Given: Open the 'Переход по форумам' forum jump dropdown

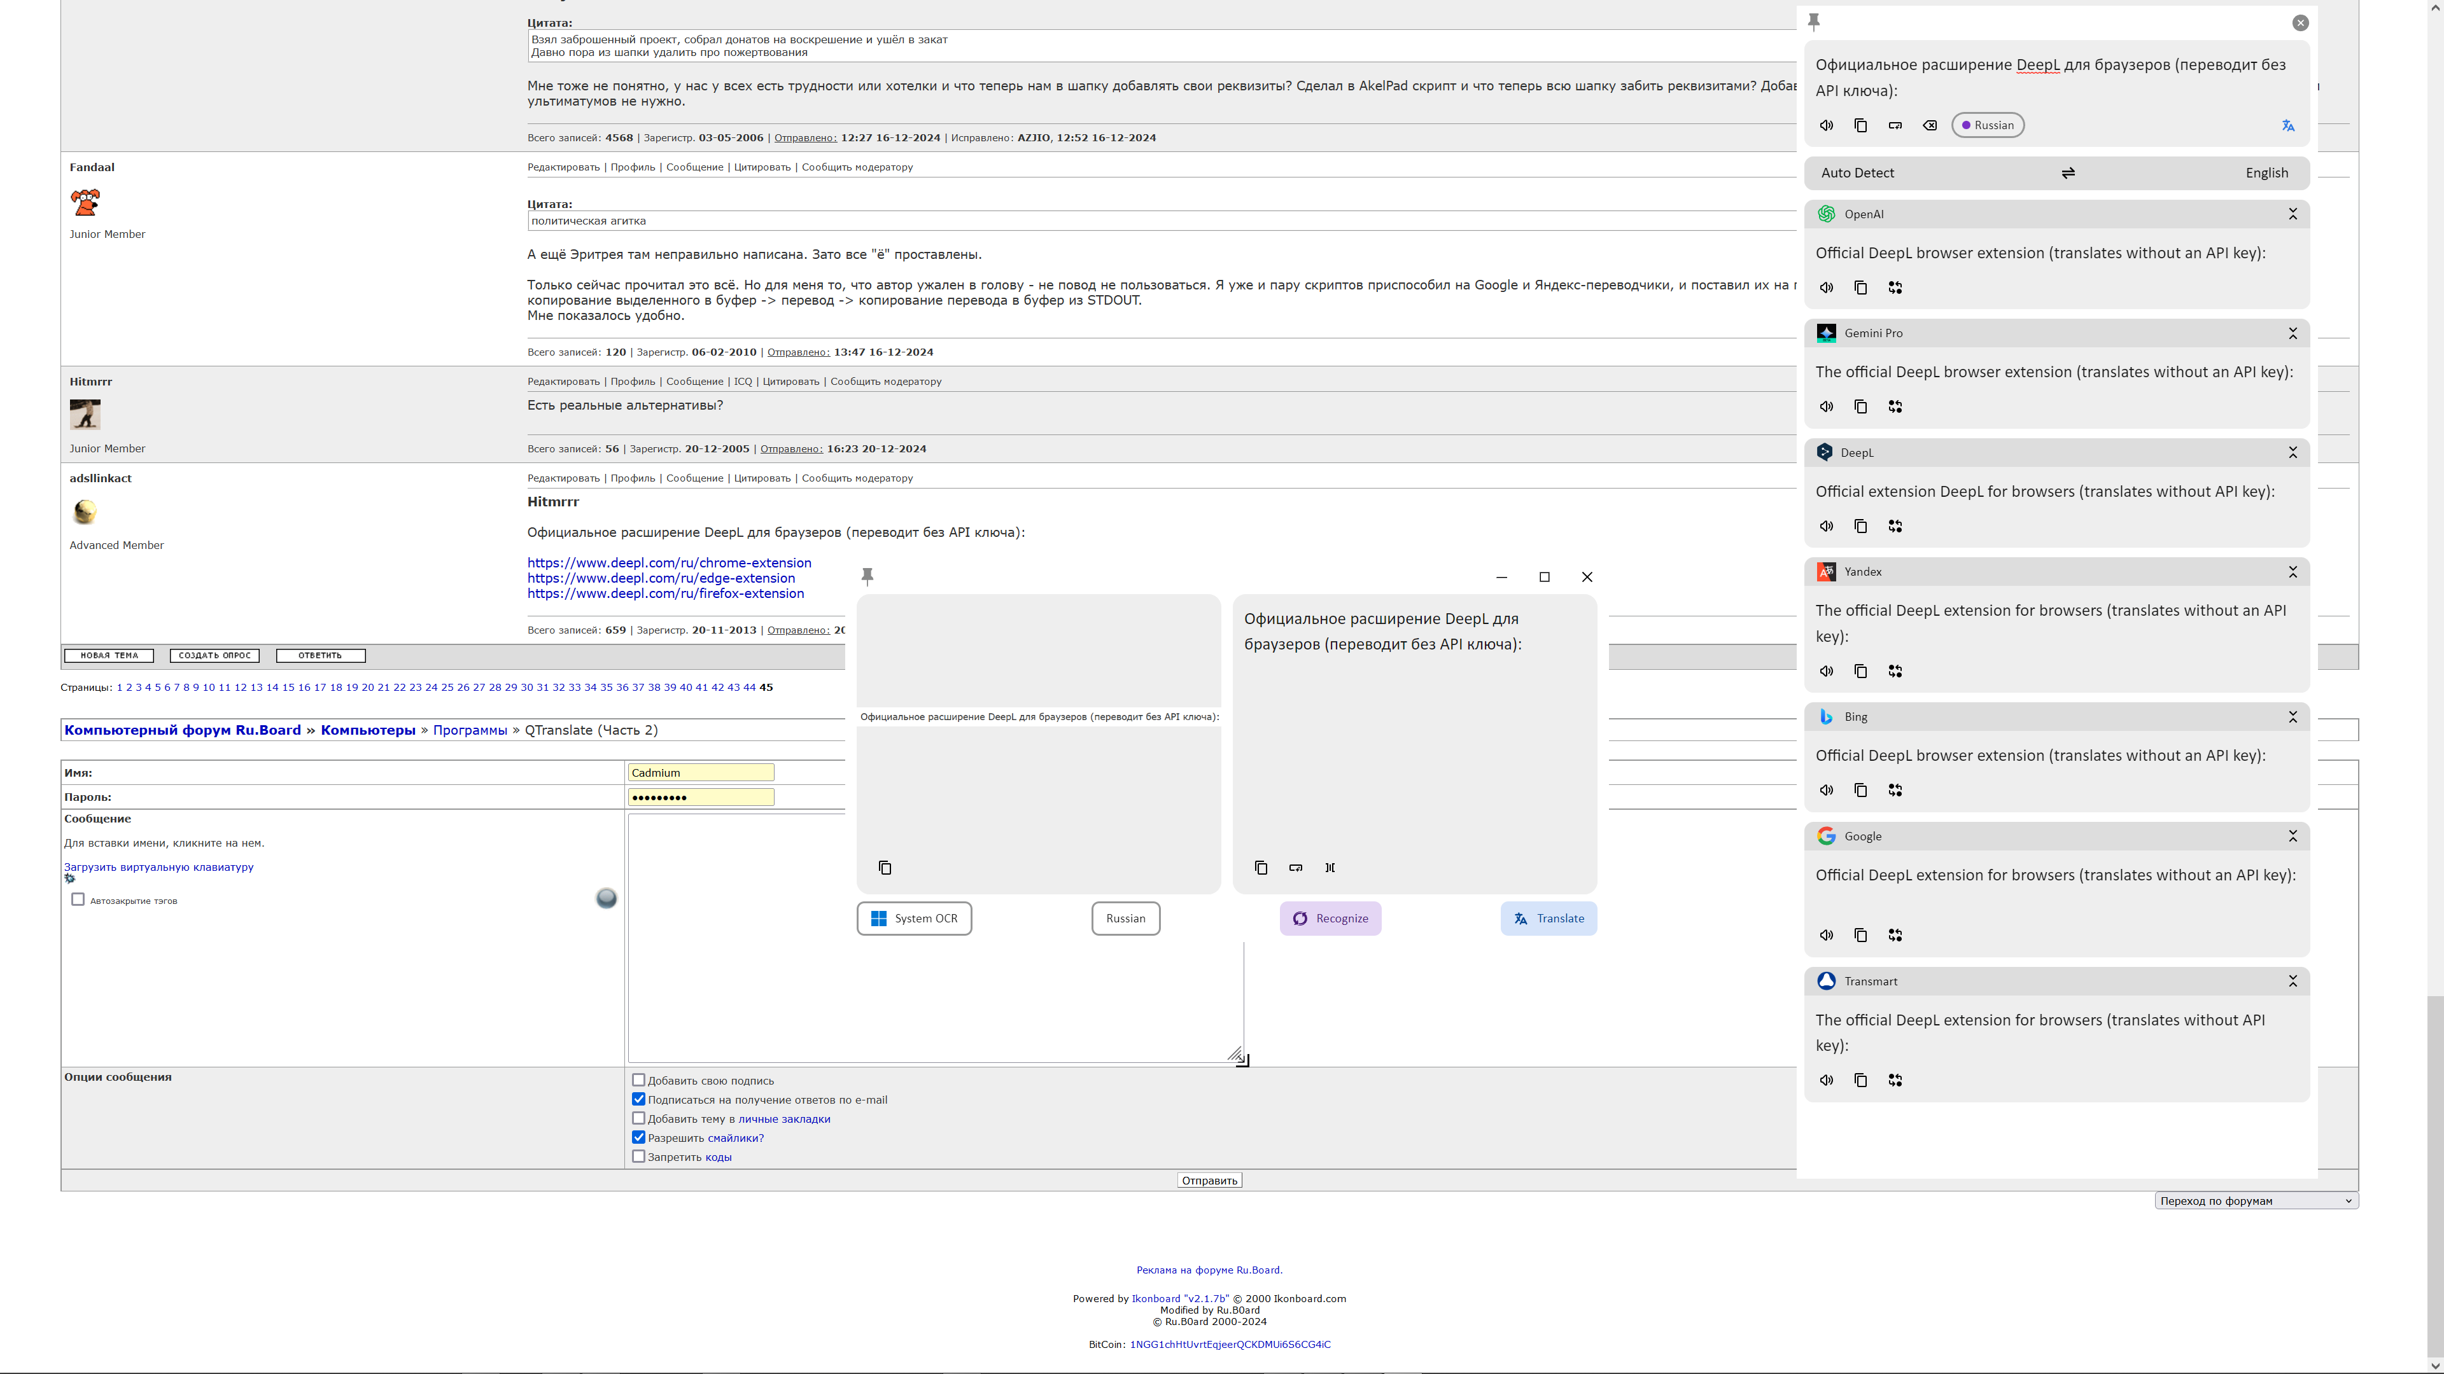Looking at the screenshot, I should click(x=2255, y=1200).
